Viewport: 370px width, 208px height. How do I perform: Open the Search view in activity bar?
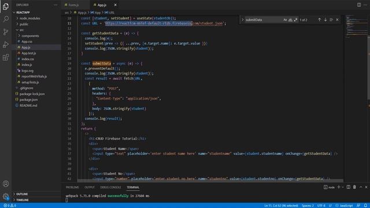(x=6, y=19)
